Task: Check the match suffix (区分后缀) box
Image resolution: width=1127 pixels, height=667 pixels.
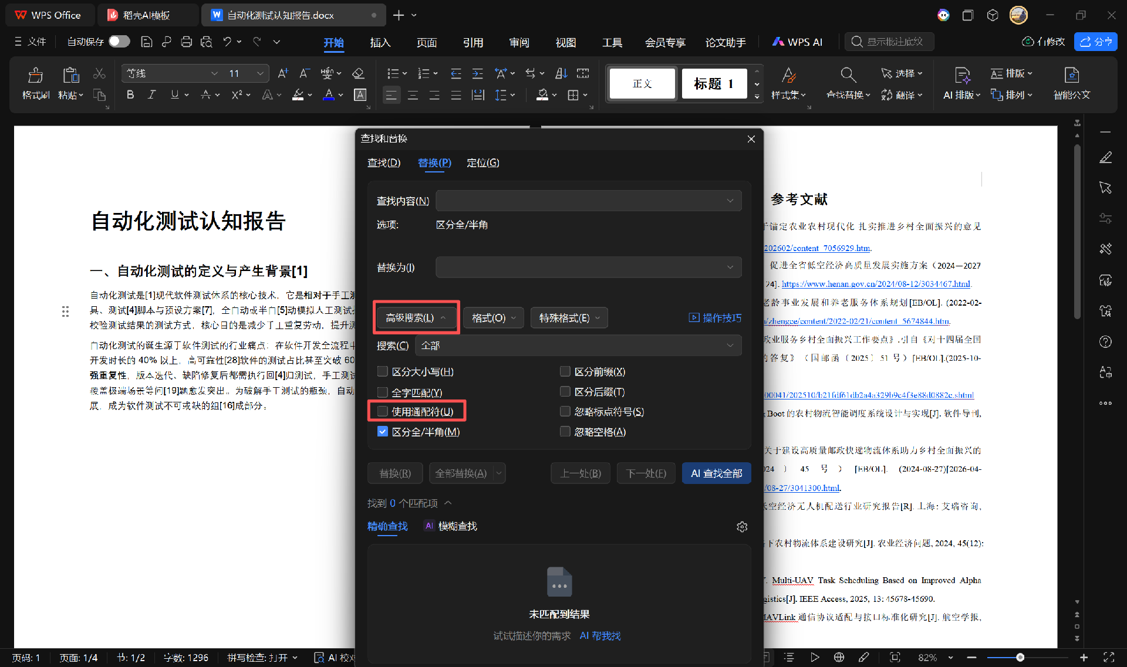Action: click(x=565, y=391)
